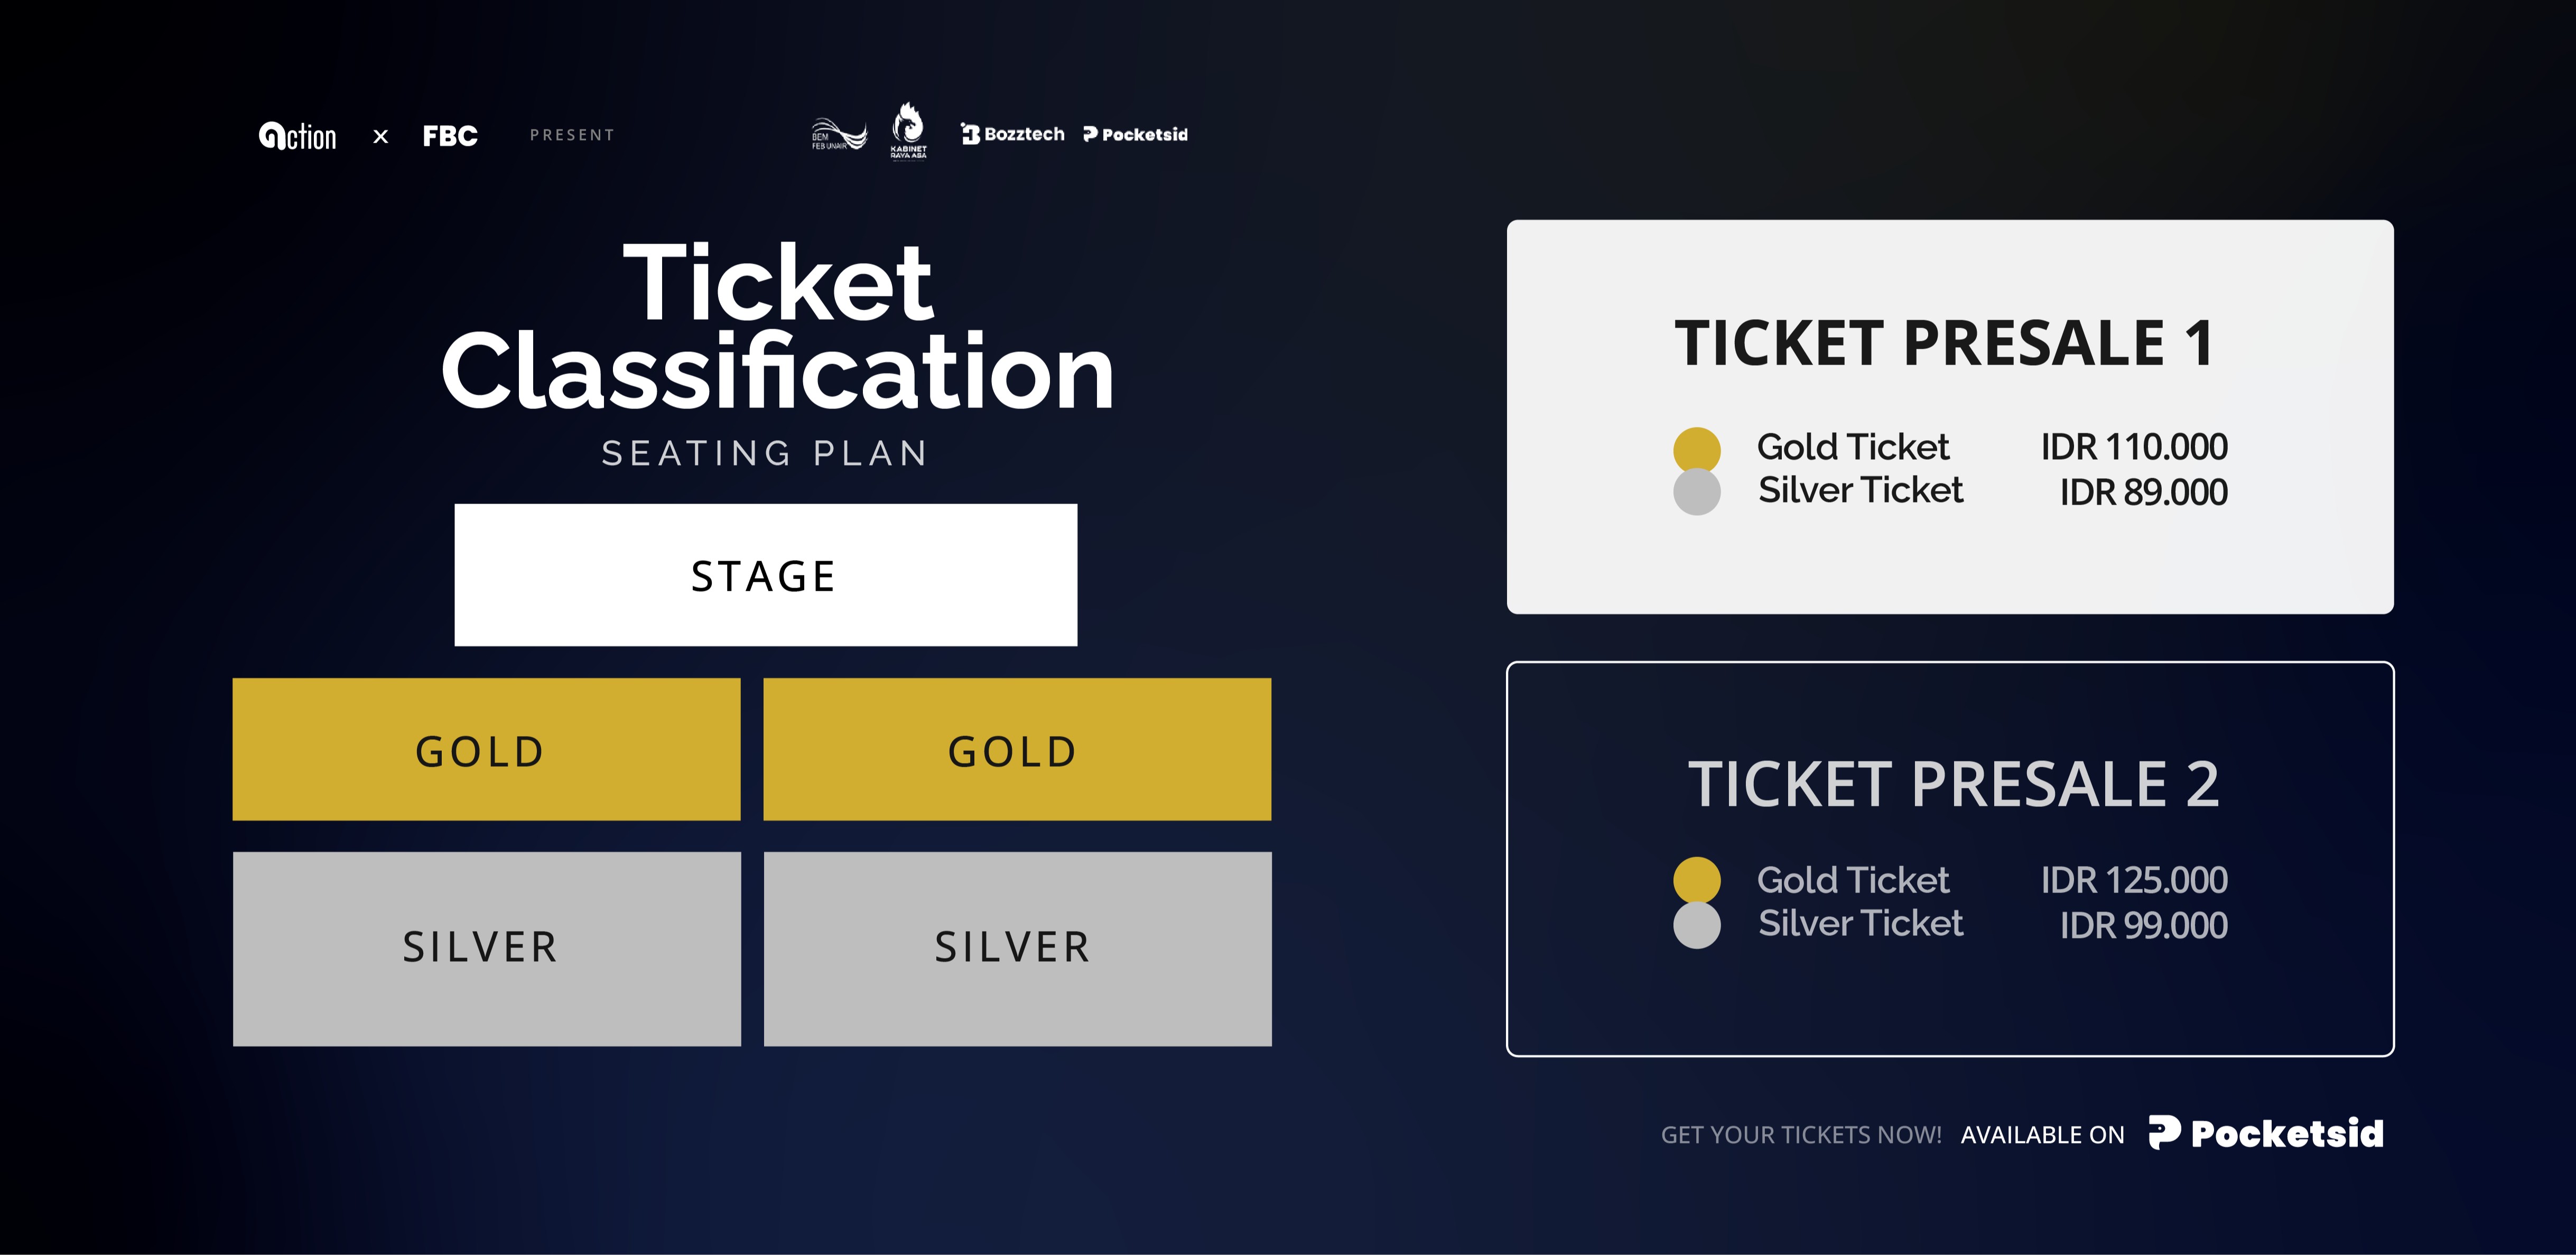The height and width of the screenshot is (1255, 2576).
Task: Click the large Pocketsid logo after AVAILABLE ON
Action: click(x=2266, y=1133)
